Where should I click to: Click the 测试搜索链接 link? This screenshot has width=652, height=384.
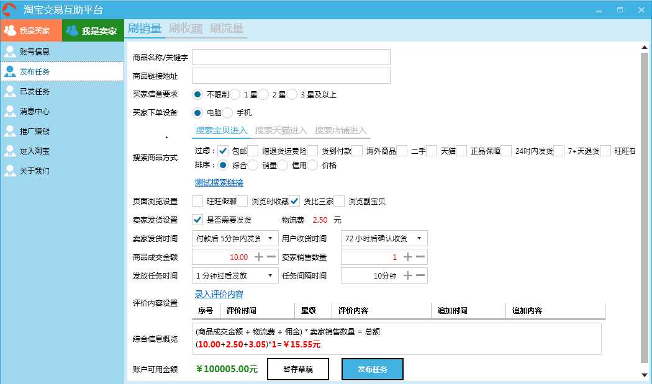click(219, 182)
